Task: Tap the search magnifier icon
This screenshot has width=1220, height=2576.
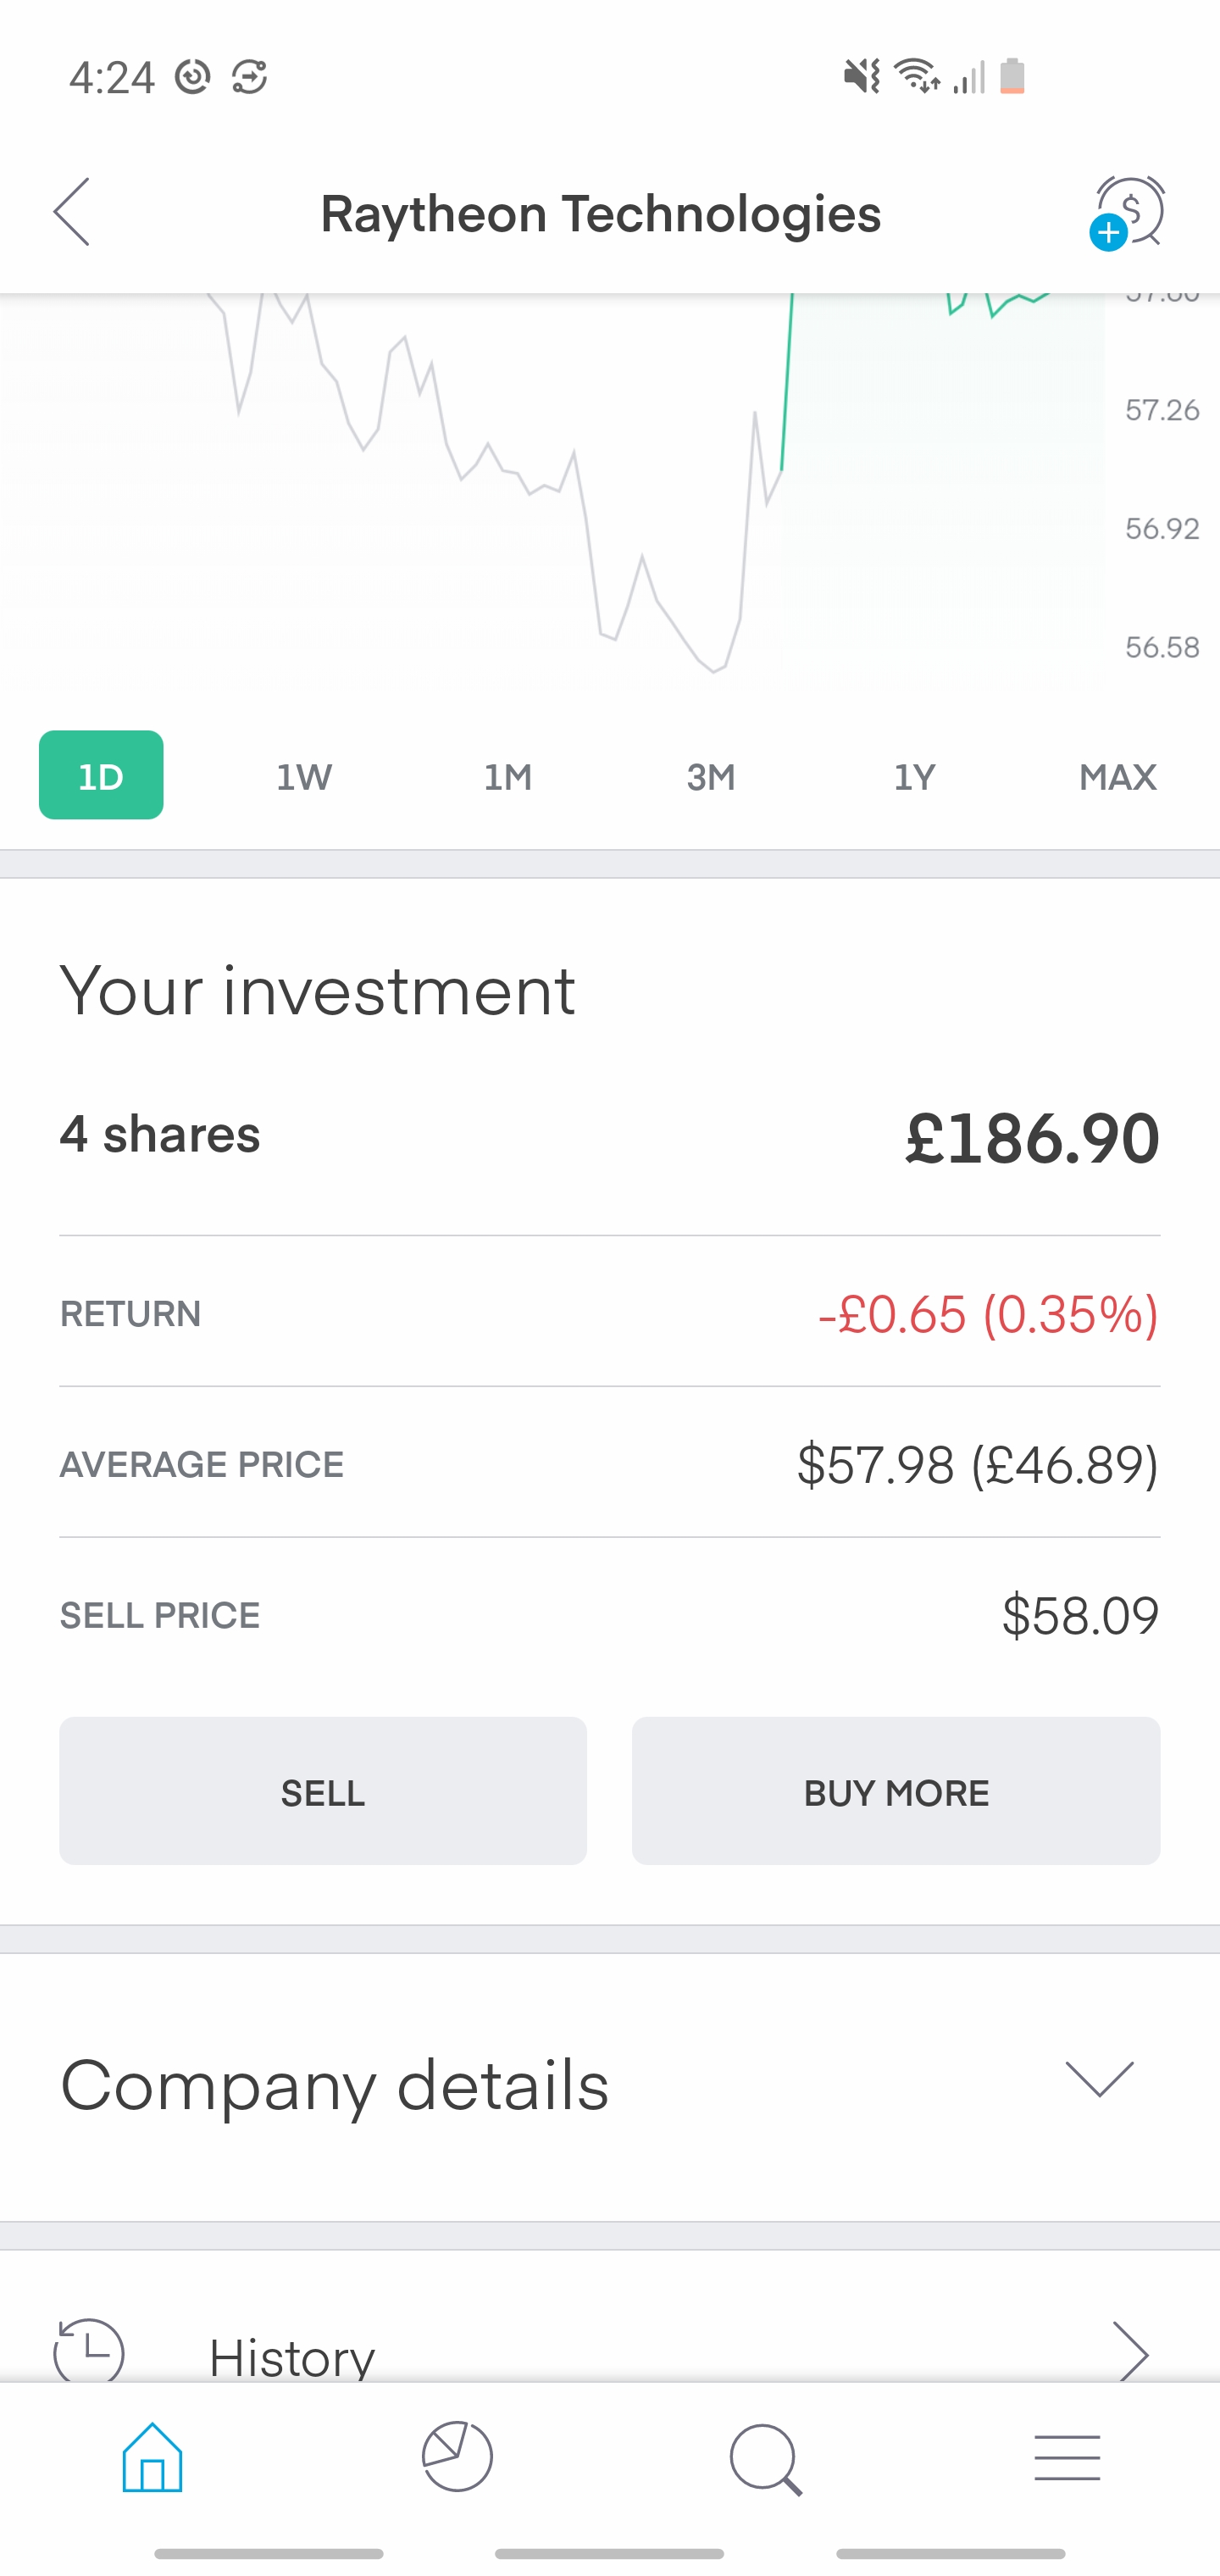Action: pyautogui.click(x=765, y=2459)
